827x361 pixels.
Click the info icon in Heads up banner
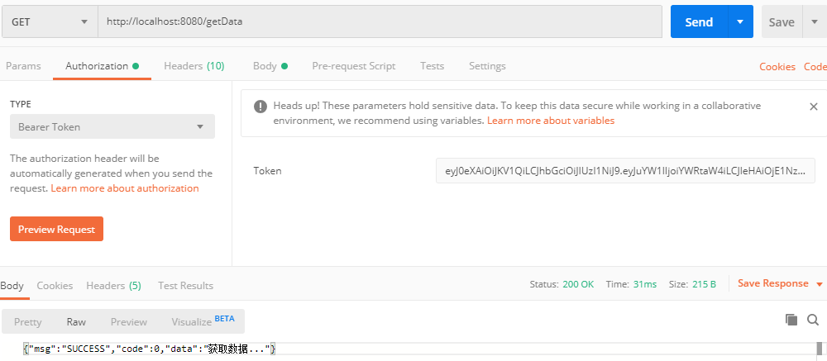pyautogui.click(x=260, y=107)
